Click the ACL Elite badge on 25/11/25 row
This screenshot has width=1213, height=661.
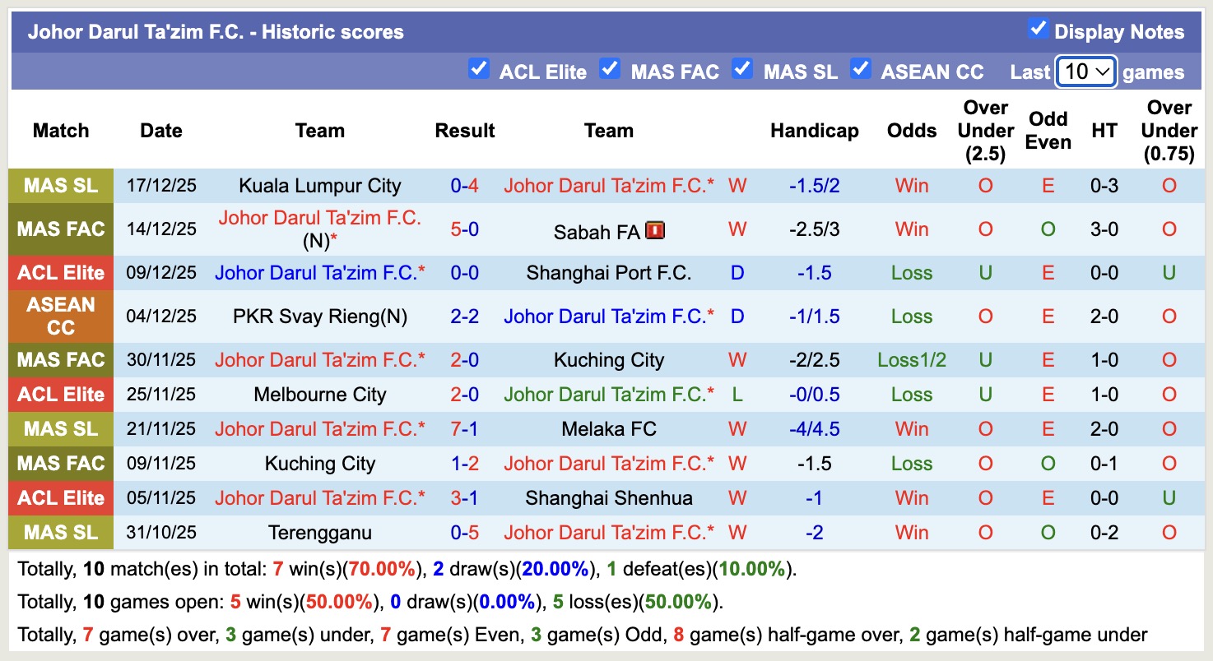click(x=61, y=395)
